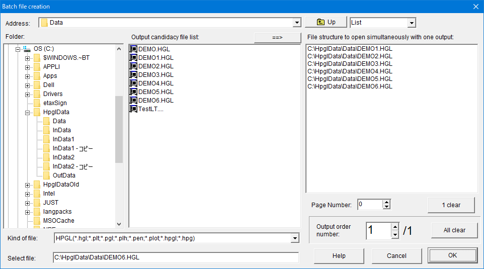Click the TestLT file icon
Image resolution: width=484 pixels, height=269 pixels.
(x=134, y=109)
